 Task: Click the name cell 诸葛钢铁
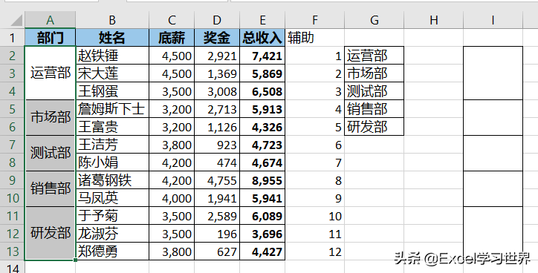(112, 180)
